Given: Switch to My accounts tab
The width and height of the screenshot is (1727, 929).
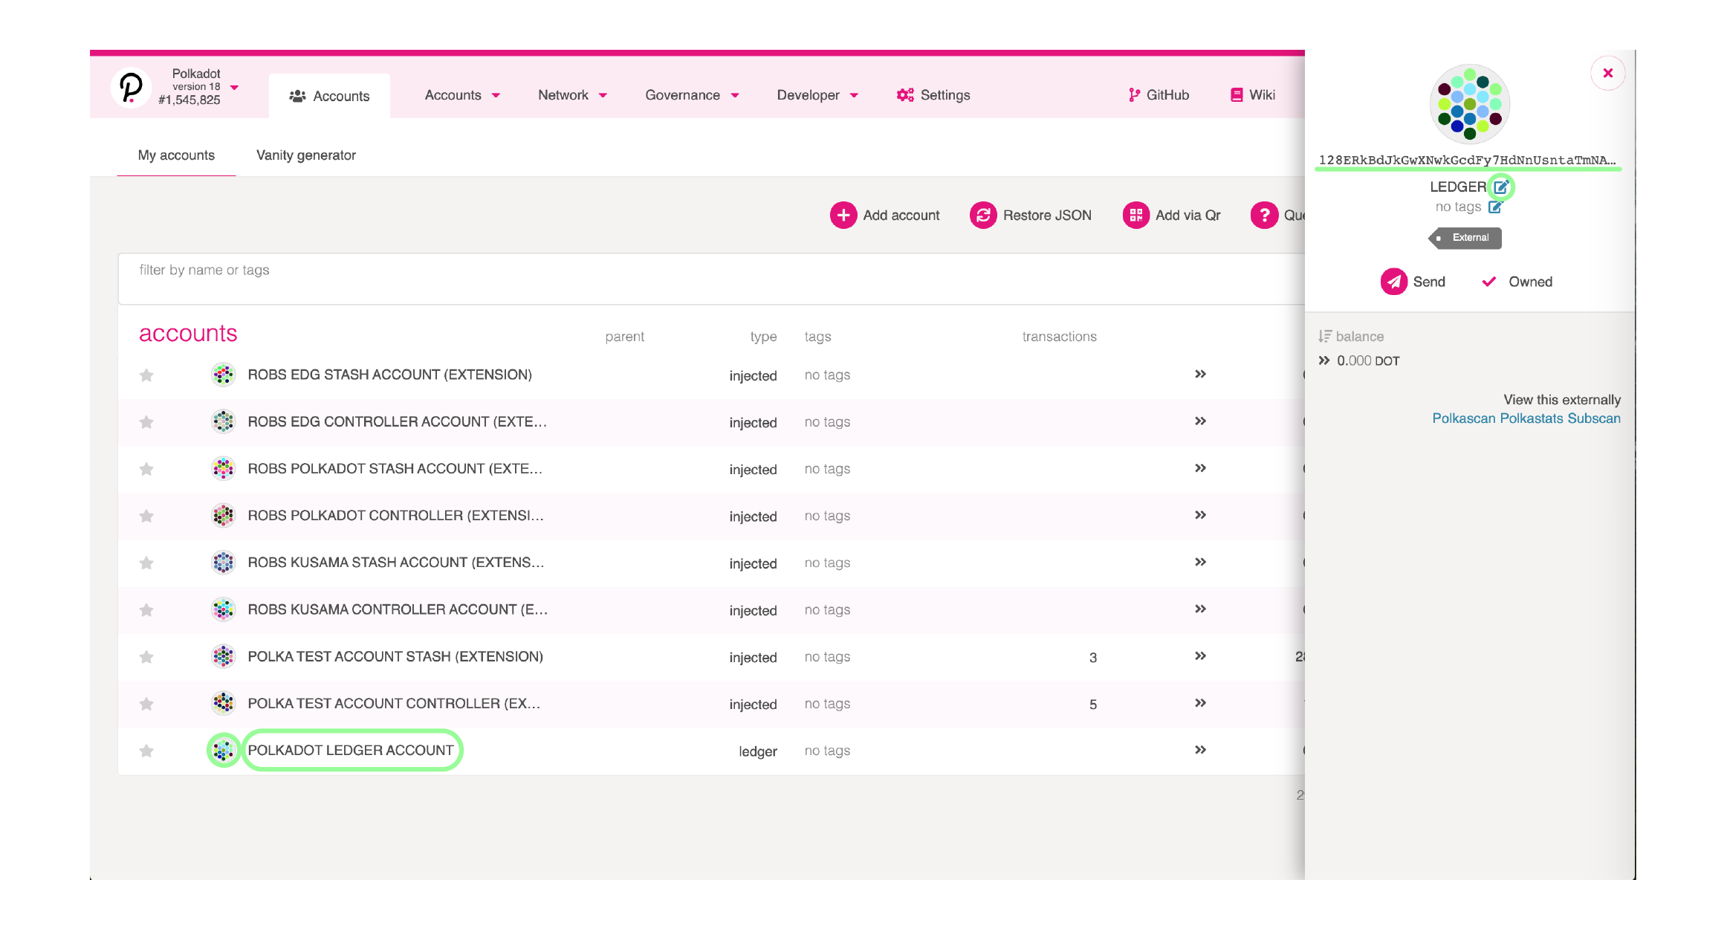Looking at the screenshot, I should pyautogui.click(x=176, y=155).
